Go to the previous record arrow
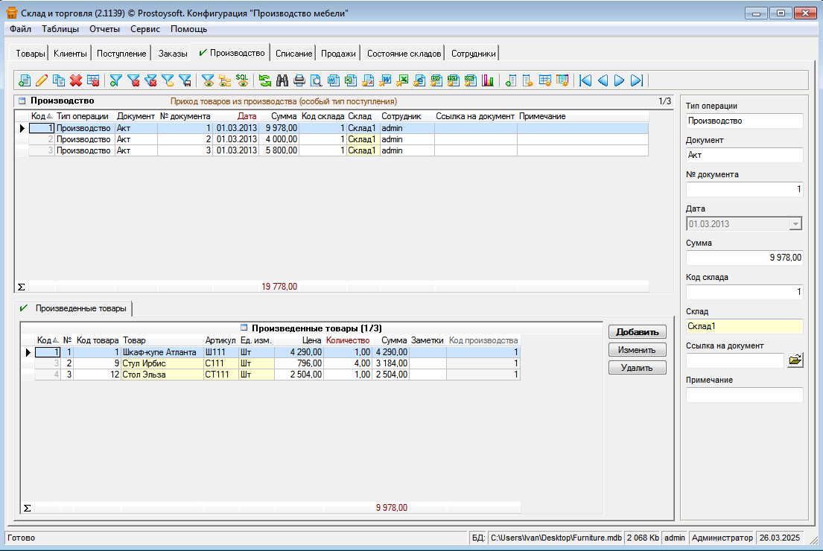Image resolution: width=823 pixels, height=551 pixels. tap(603, 80)
